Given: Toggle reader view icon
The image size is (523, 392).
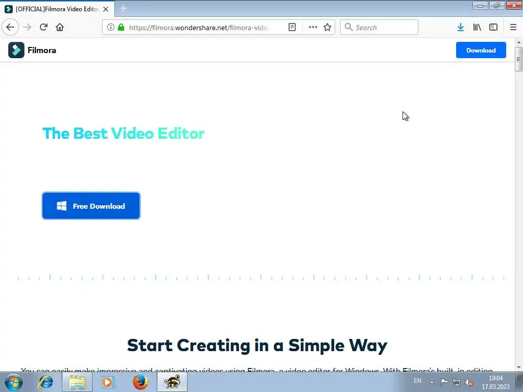Looking at the screenshot, I should (292, 28).
